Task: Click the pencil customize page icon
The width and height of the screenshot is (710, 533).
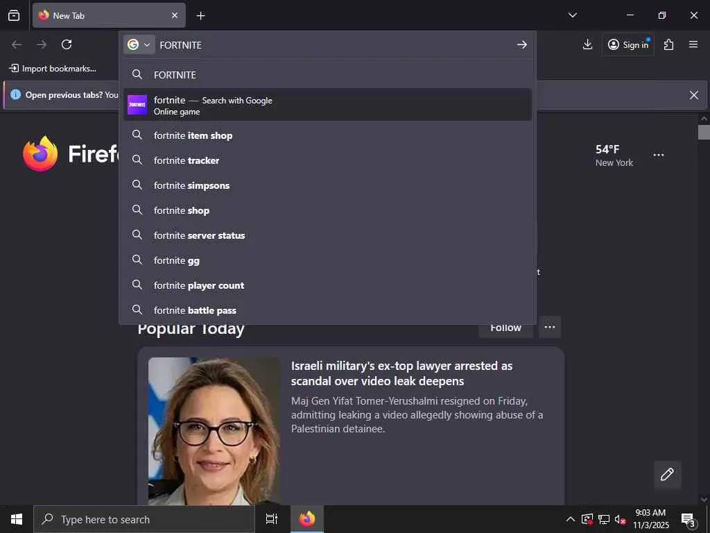Action: [x=667, y=474]
